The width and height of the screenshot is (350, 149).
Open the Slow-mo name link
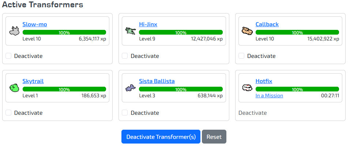(x=35, y=24)
